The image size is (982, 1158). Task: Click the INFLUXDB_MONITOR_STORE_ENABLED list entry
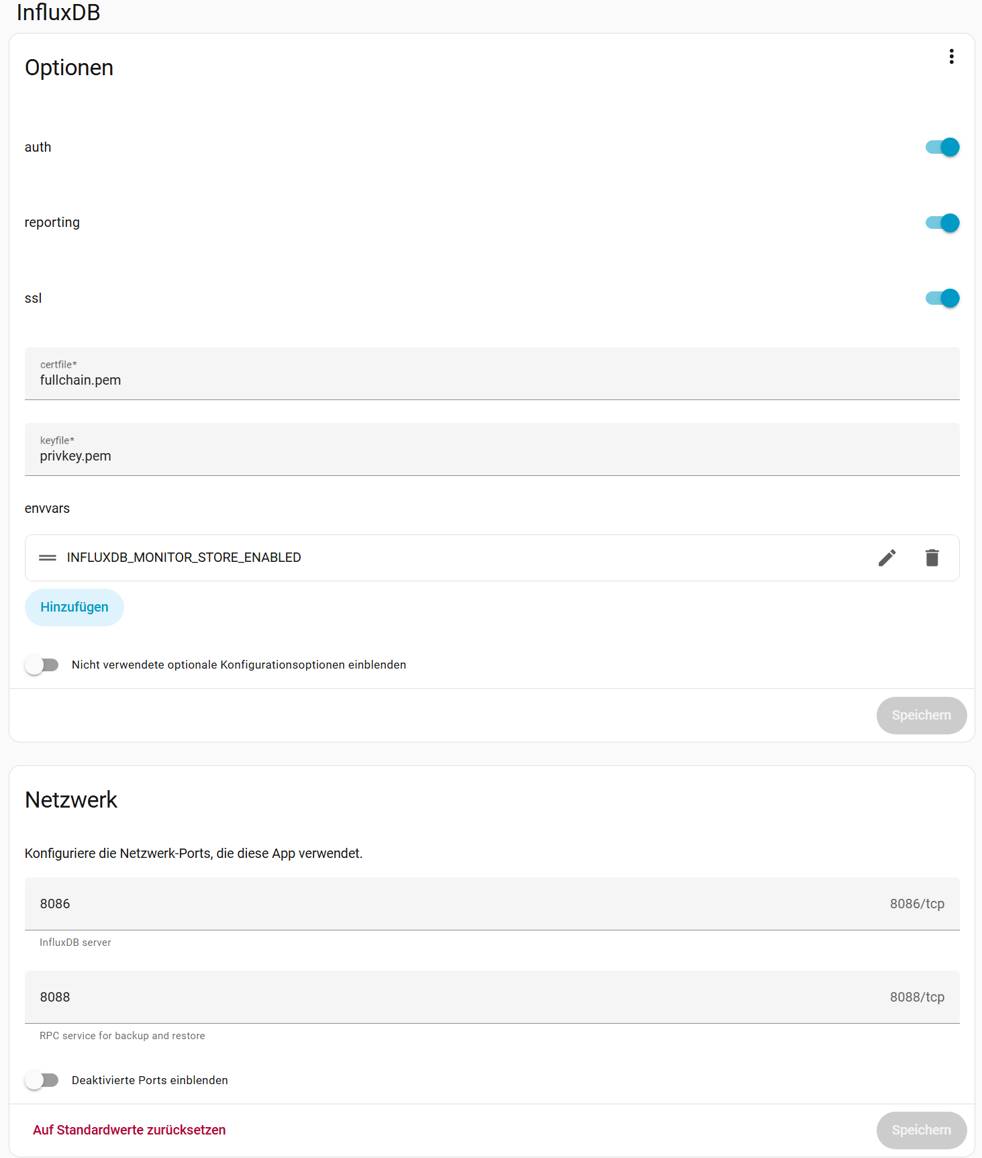(184, 558)
